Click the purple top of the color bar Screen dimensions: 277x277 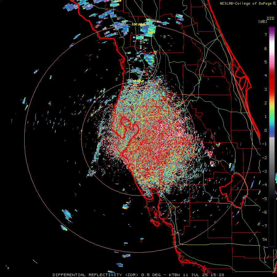coord(272,30)
